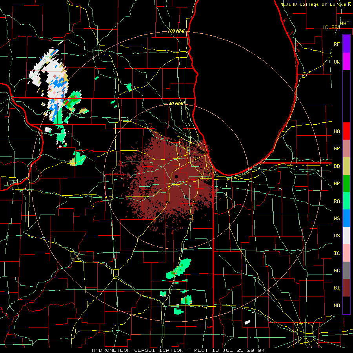This screenshot has height=353, width=353.
Task: Click the 'BD' legend label
Action: (x=337, y=166)
